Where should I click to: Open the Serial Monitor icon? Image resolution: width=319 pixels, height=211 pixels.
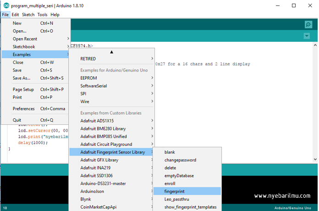click(x=308, y=25)
